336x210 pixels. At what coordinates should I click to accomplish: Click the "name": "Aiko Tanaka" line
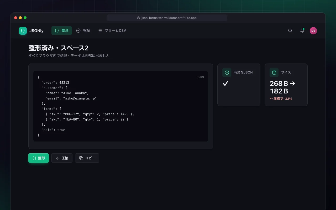(67, 93)
